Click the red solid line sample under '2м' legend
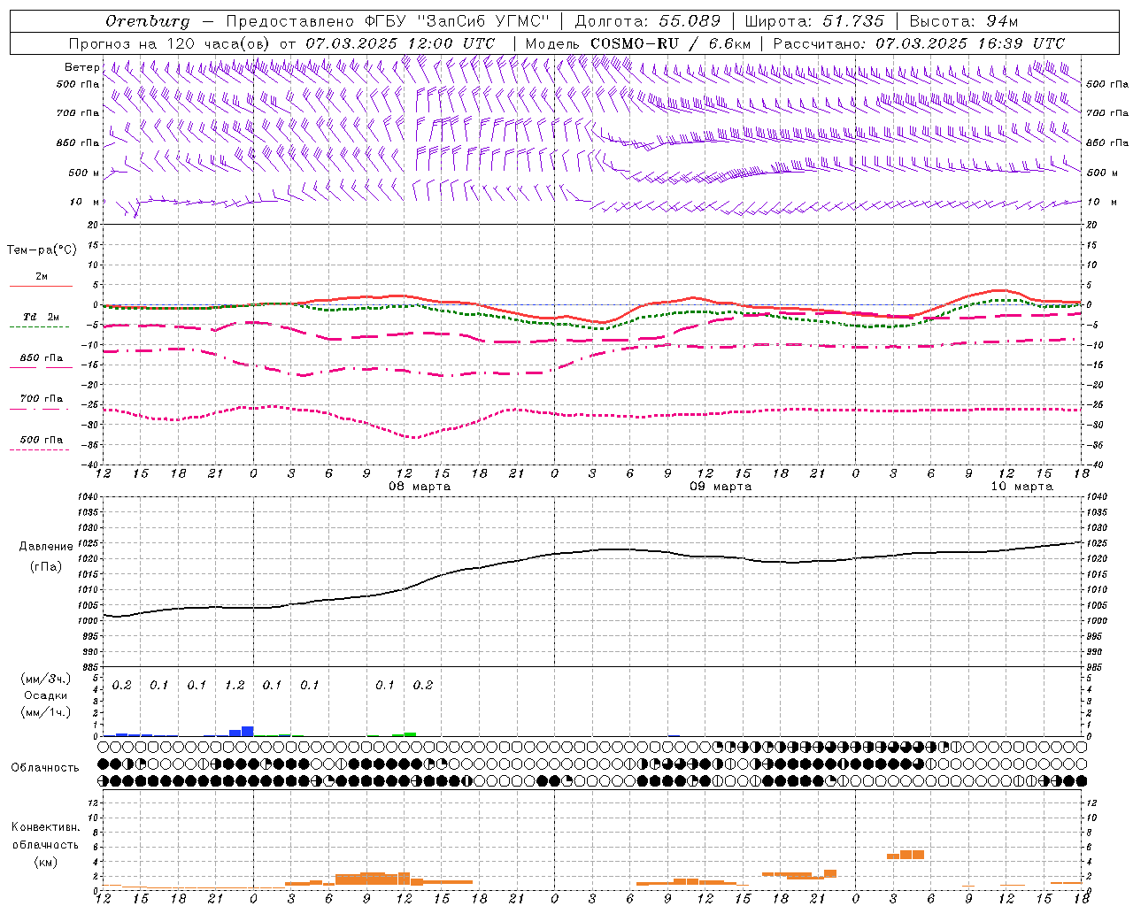Screen dimensions: 1133x906 point(41,286)
